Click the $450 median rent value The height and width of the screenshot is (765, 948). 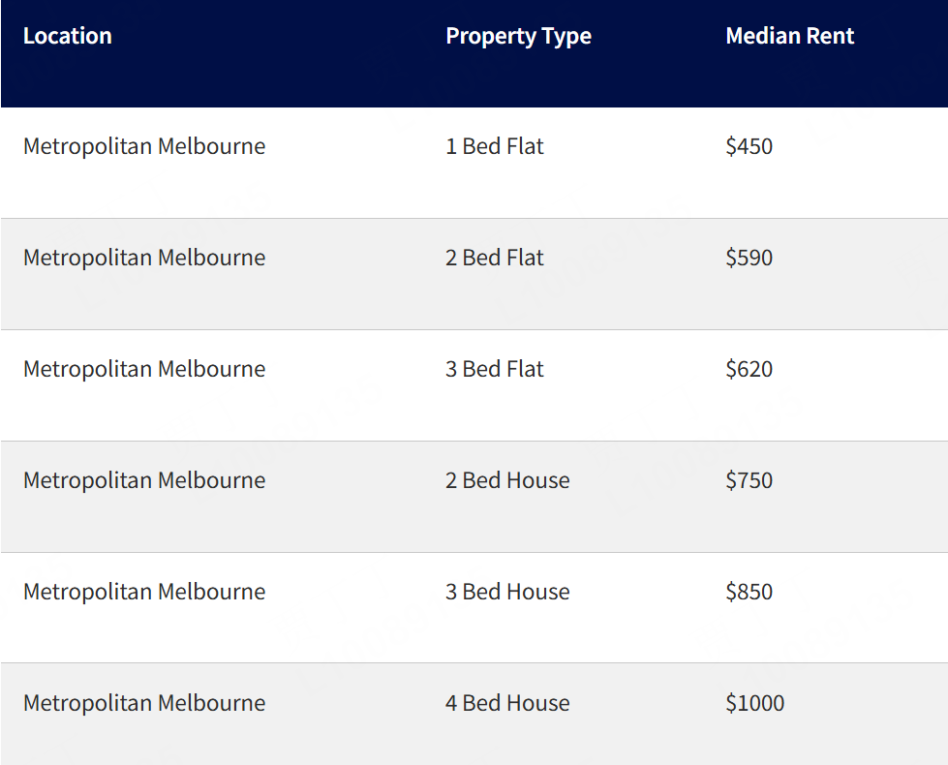coord(749,147)
